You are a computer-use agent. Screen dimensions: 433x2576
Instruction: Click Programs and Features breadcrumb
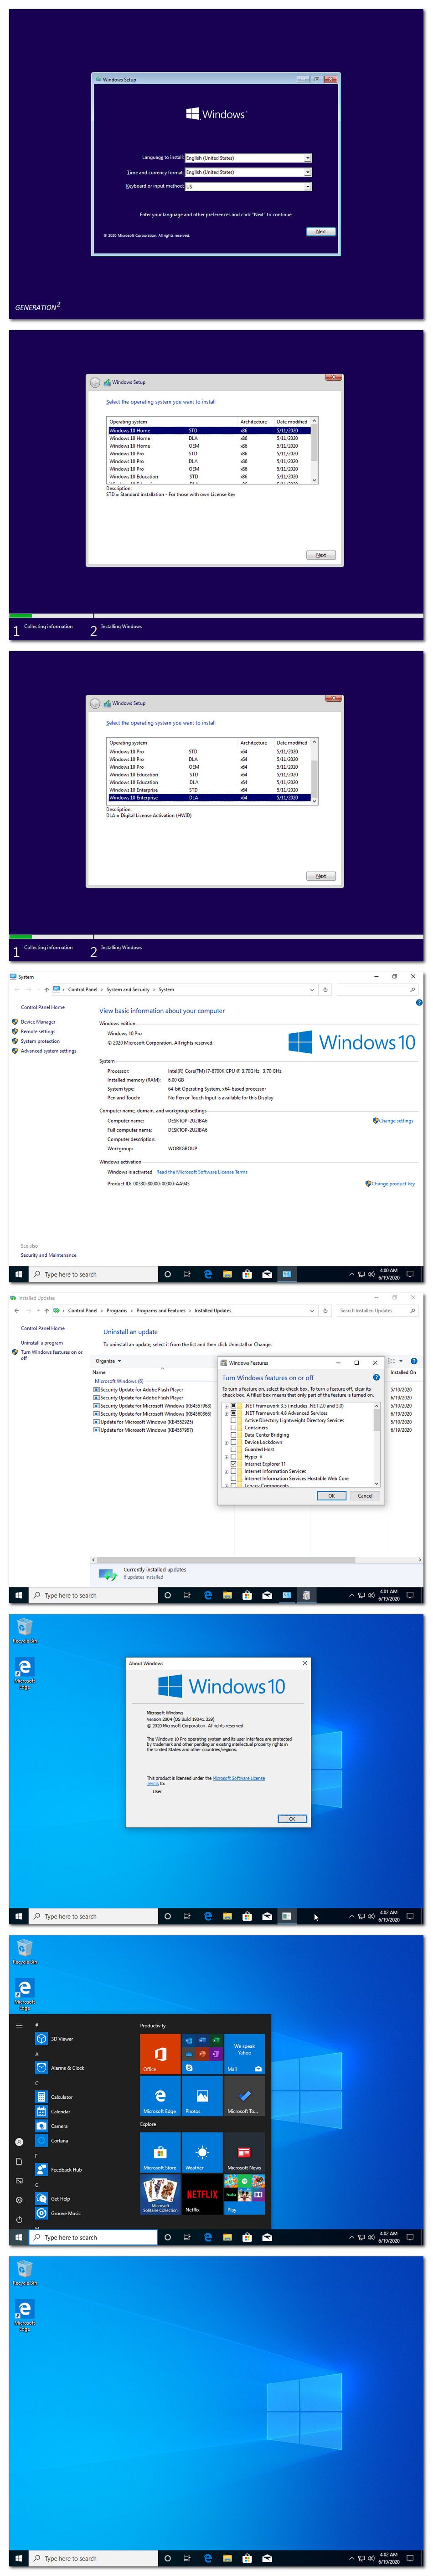161,1310
